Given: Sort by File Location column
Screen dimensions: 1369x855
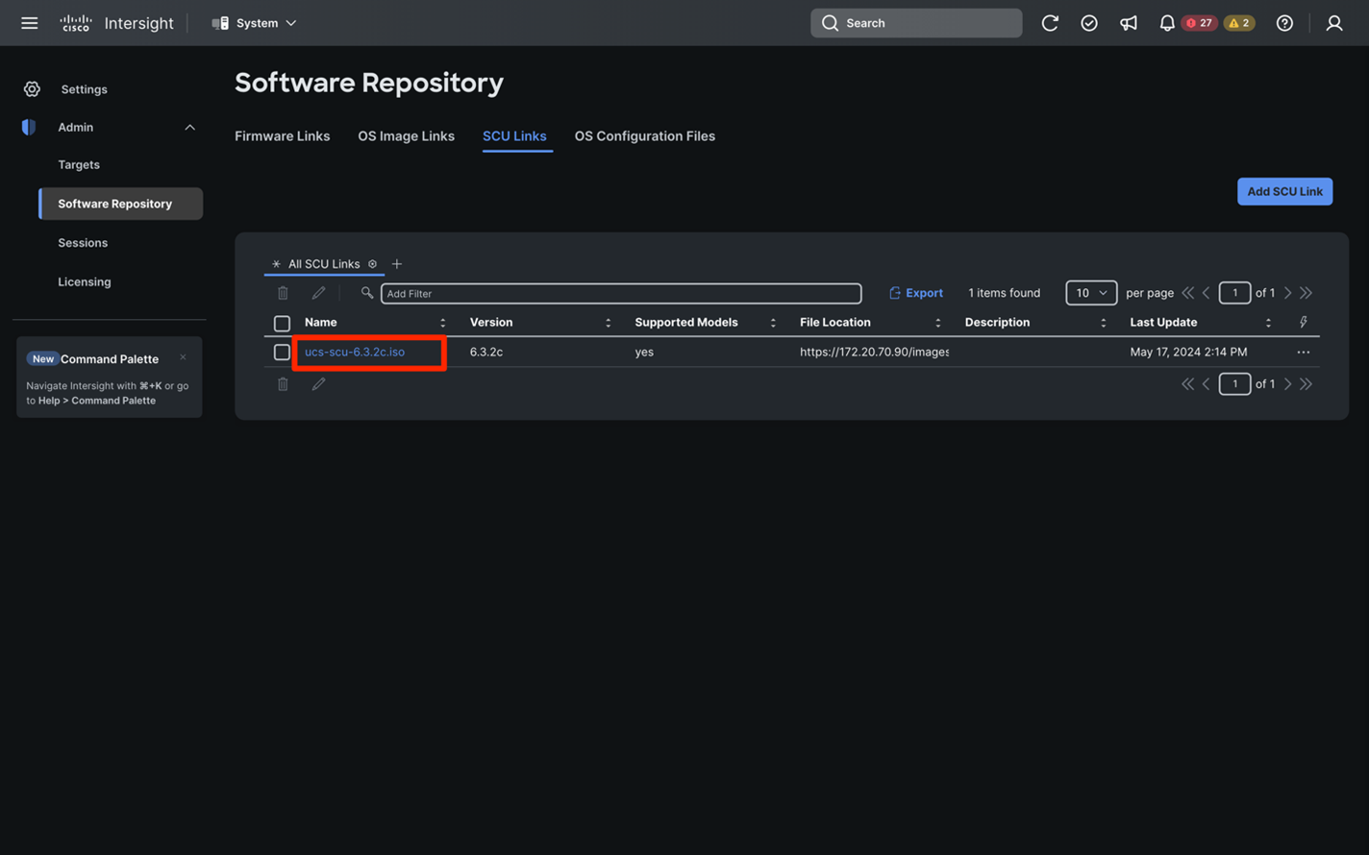Looking at the screenshot, I should pyautogui.click(x=938, y=323).
